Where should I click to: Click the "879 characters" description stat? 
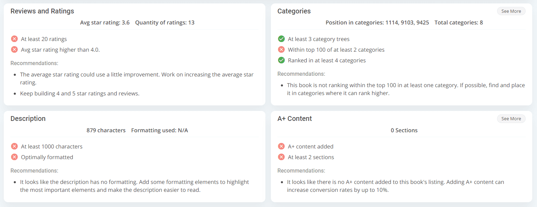[x=106, y=131]
